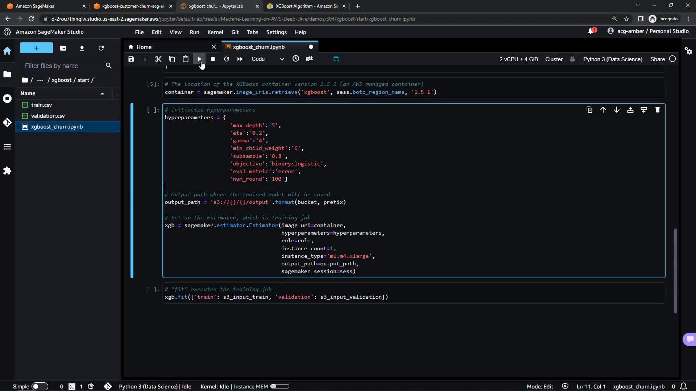Toggle the Instance MEM switch in the status bar
This screenshot has height=391, width=696.
point(279,386)
